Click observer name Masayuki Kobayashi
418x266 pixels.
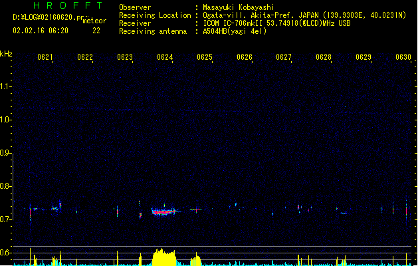tap(239, 7)
